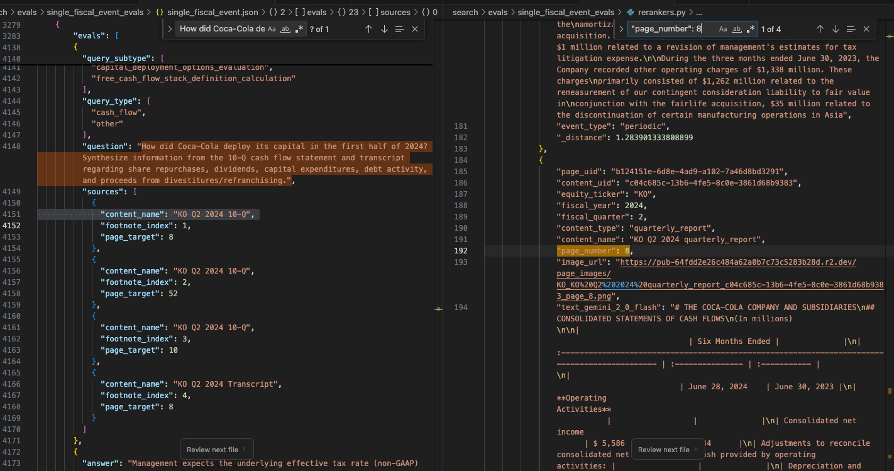The height and width of the screenshot is (471, 894).
Task: Select 'evals' folder breadcrumb in left pane
Action: [x=27, y=12]
